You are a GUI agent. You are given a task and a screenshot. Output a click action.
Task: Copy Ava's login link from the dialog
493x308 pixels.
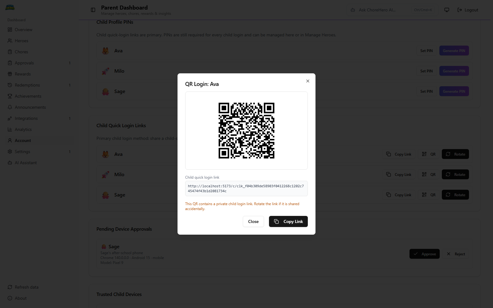click(x=288, y=221)
